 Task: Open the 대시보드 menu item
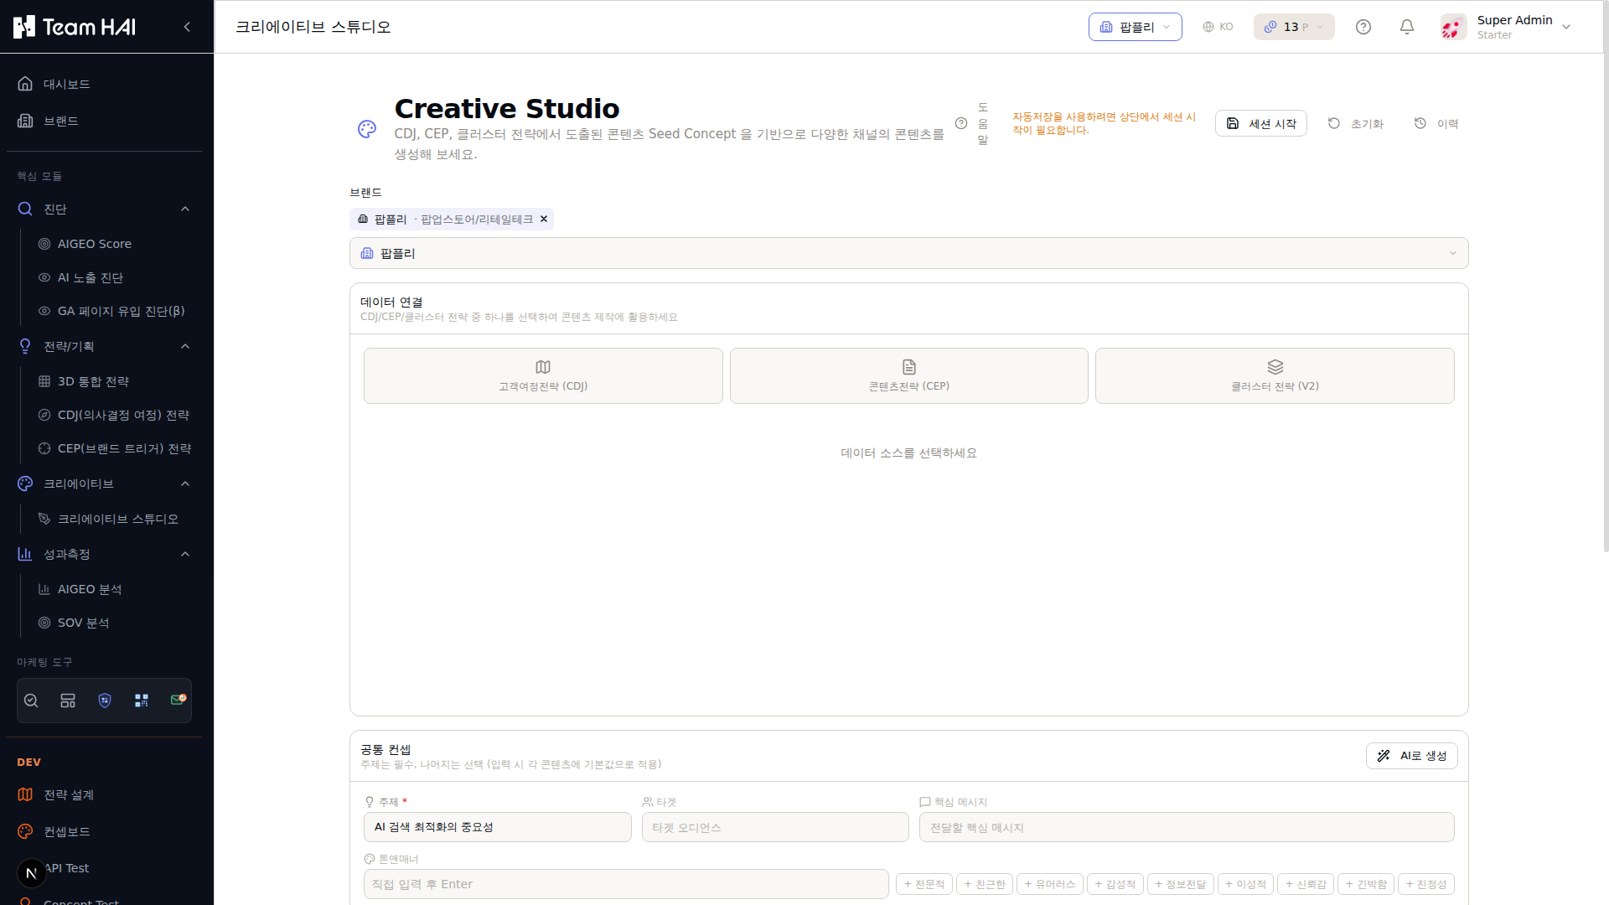104,84
